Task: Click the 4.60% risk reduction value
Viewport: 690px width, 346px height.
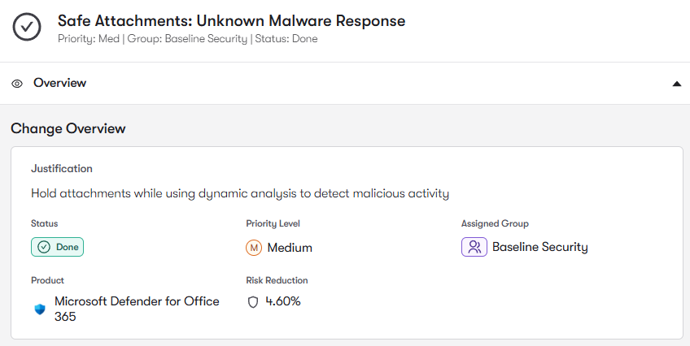Action: point(283,301)
